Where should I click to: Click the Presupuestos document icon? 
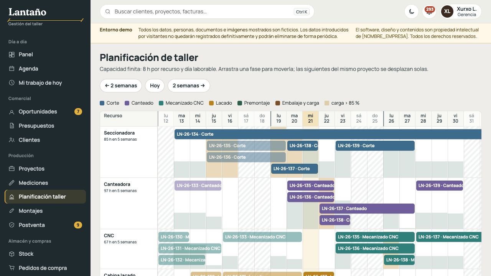pyautogui.click(x=12, y=126)
